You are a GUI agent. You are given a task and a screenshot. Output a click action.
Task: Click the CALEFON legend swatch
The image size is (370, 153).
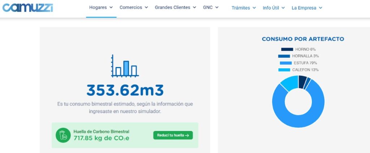[x=284, y=70]
